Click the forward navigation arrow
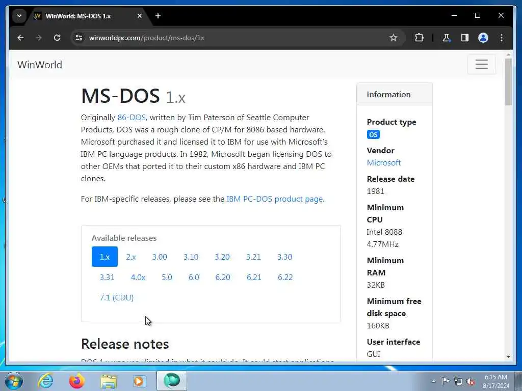This screenshot has width=522, height=391. 39,38
